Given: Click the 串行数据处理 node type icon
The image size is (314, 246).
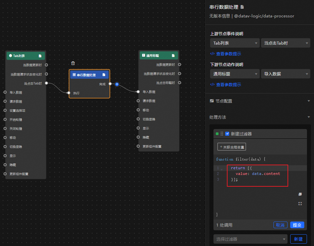Looking at the screenshot, I should (x=74, y=75).
